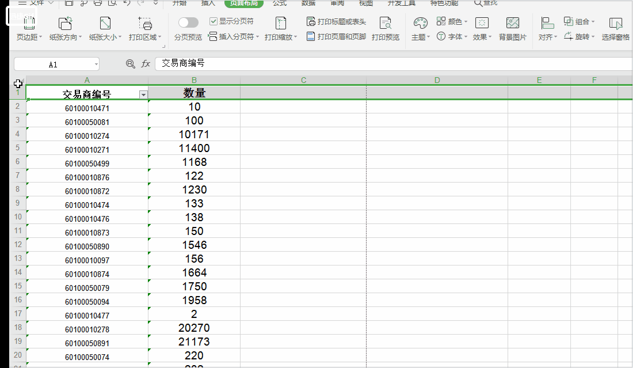Open the filter dropdown in cell A1
Viewport: 633px width, 368px height.
[x=143, y=95]
